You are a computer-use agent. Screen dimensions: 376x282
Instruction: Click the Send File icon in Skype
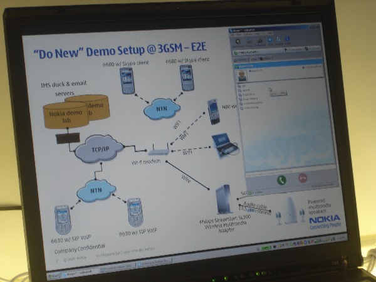[279, 39]
